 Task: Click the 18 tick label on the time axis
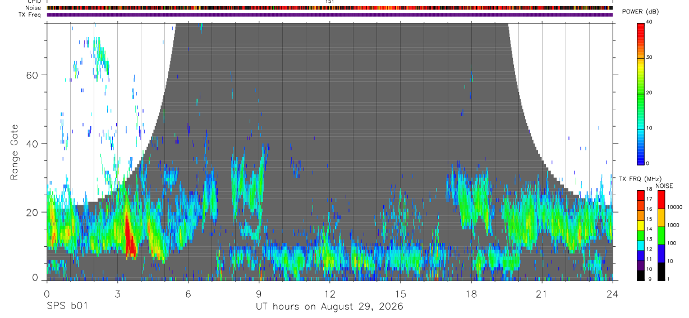[x=471, y=293]
